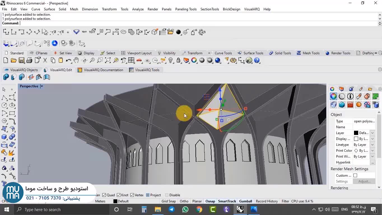Click the Lock objects padlock icon
The image size is (382, 215).
178,60
